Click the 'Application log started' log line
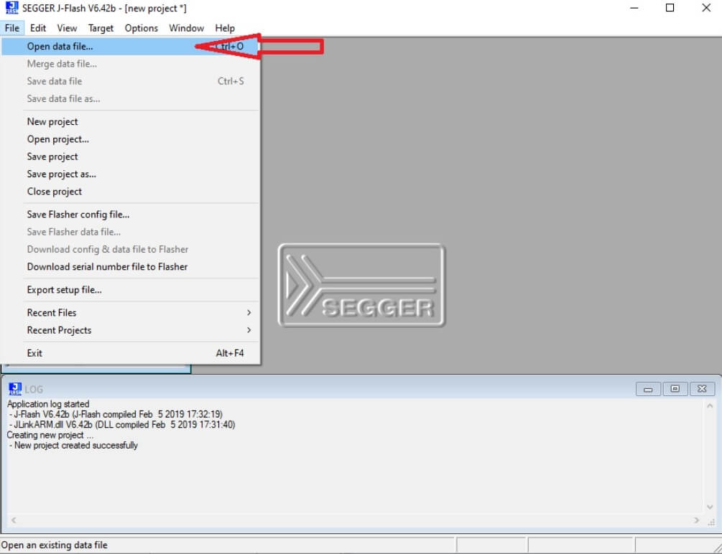The width and height of the screenshot is (722, 554). 48,404
